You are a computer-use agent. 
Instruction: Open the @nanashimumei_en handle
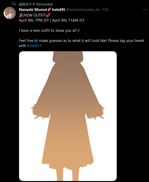coord(83,10)
